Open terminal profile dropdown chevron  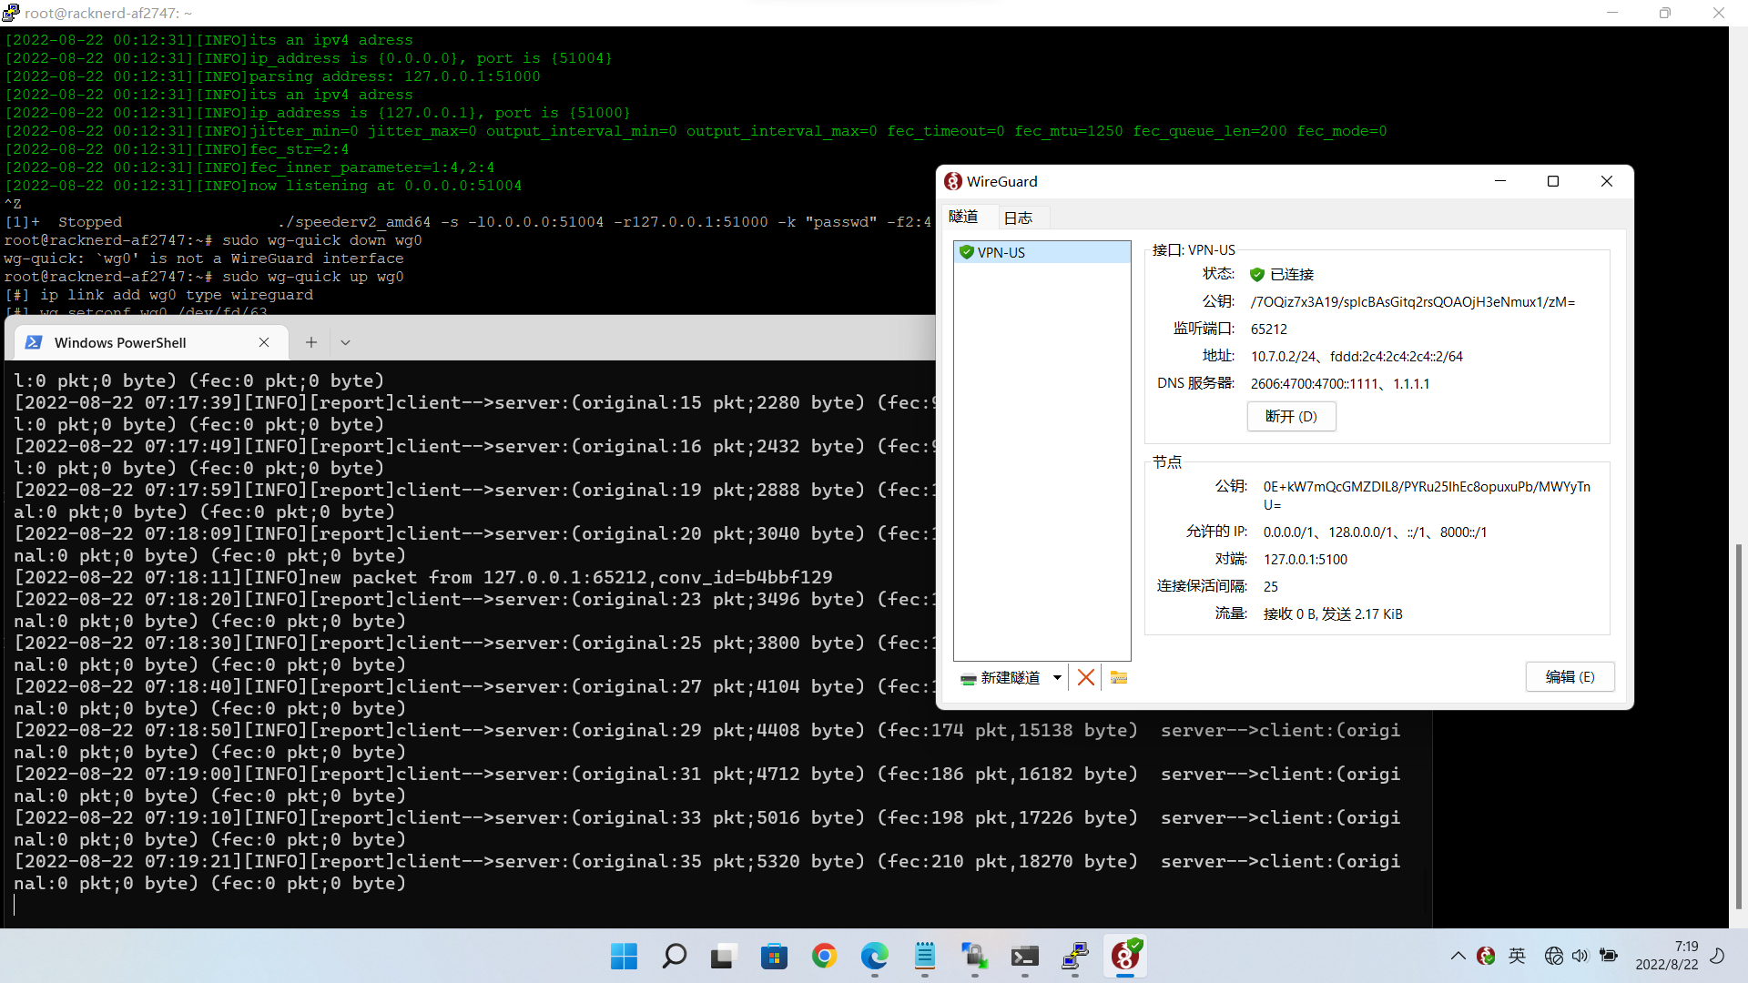point(345,342)
